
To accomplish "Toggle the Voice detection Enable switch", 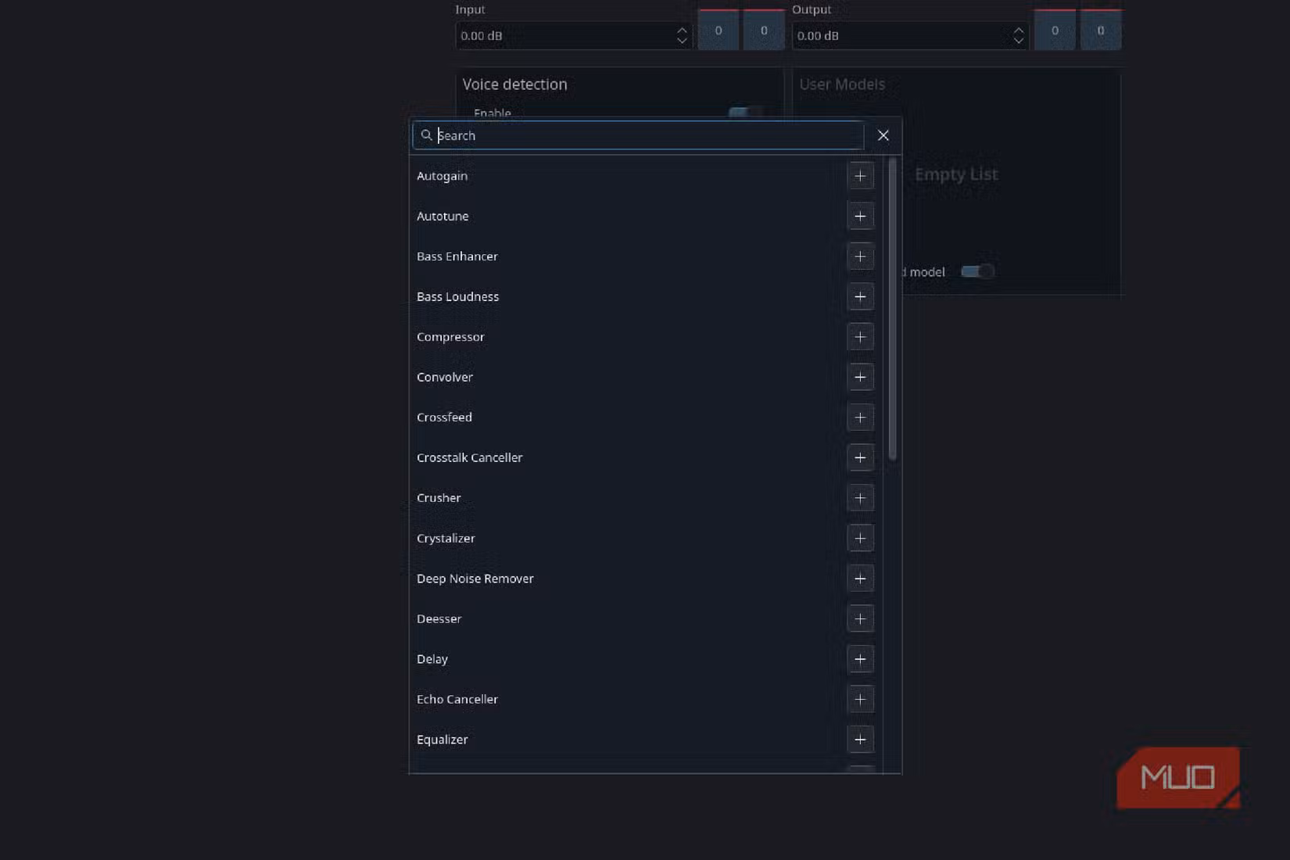I will coord(745,113).
